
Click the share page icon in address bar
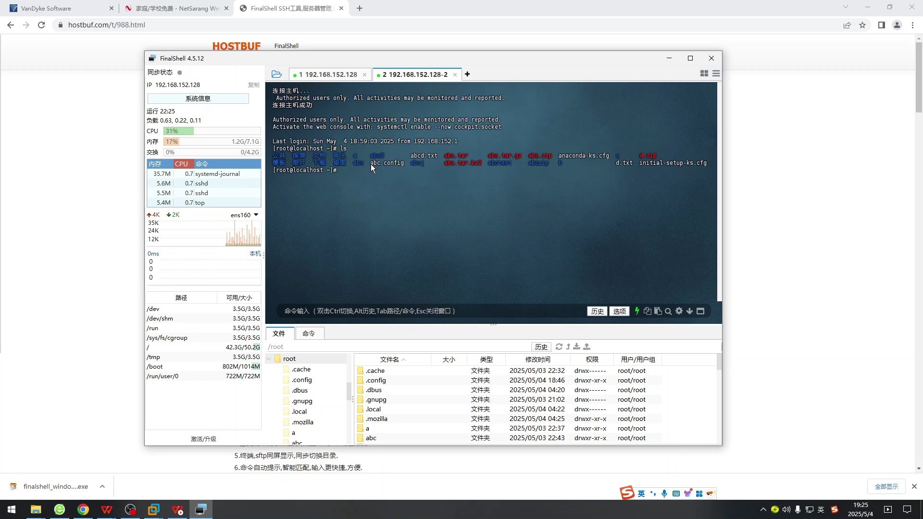[x=847, y=25]
